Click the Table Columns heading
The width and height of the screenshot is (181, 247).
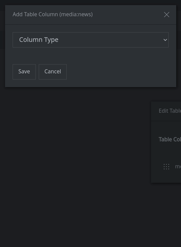pos(170,139)
